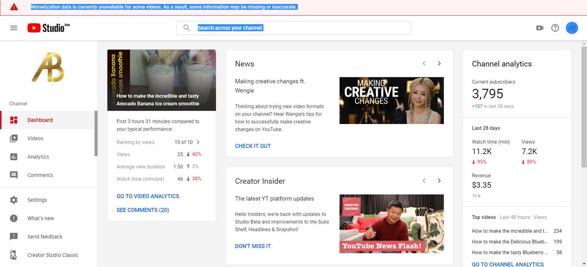Click the Dashboard sidebar icon
The height and width of the screenshot is (267, 587).
pos(14,120)
